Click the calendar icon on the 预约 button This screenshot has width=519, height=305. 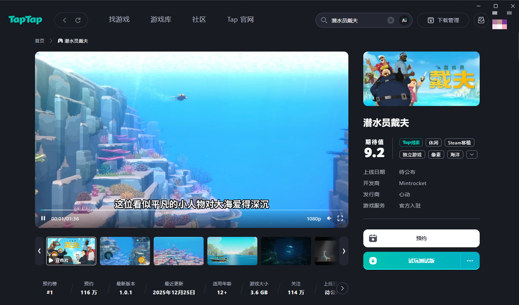tap(373, 238)
